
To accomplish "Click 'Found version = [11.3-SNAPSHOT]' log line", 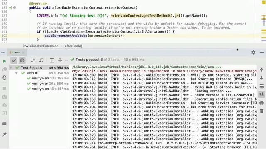I will point(163,95).
